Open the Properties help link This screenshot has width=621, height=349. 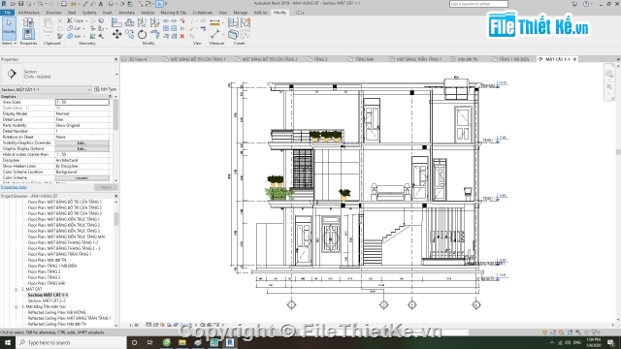[x=14, y=187]
